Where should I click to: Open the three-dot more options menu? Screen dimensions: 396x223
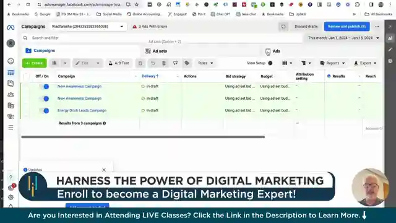coord(377,27)
